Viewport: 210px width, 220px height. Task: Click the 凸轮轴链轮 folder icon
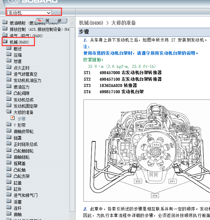tap(9, 150)
